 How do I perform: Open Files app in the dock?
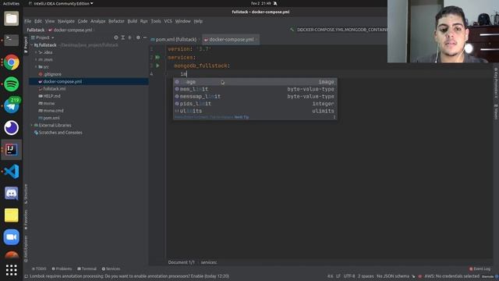(x=12, y=19)
